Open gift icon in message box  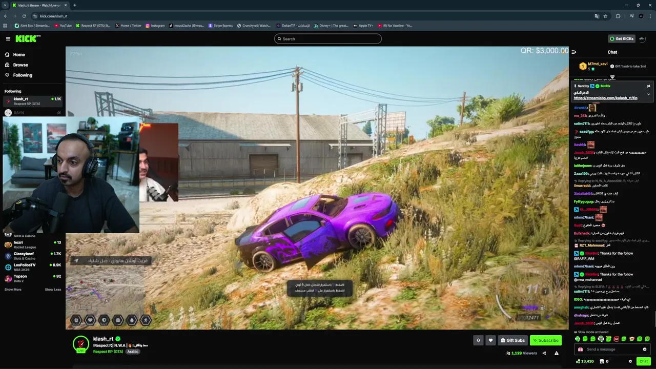[580, 349]
